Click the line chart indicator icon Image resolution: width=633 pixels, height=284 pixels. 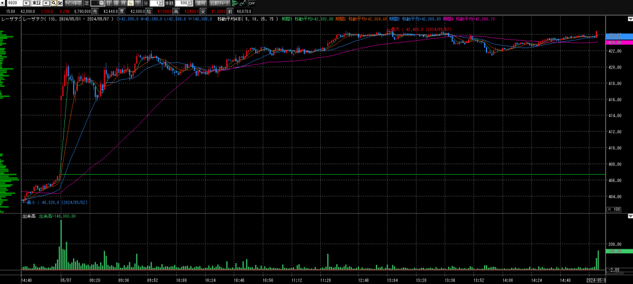tap(243, 3)
